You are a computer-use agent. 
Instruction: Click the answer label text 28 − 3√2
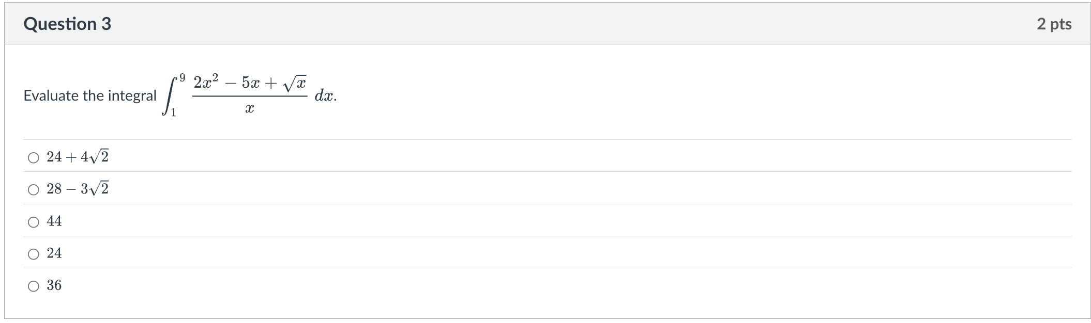point(78,189)
